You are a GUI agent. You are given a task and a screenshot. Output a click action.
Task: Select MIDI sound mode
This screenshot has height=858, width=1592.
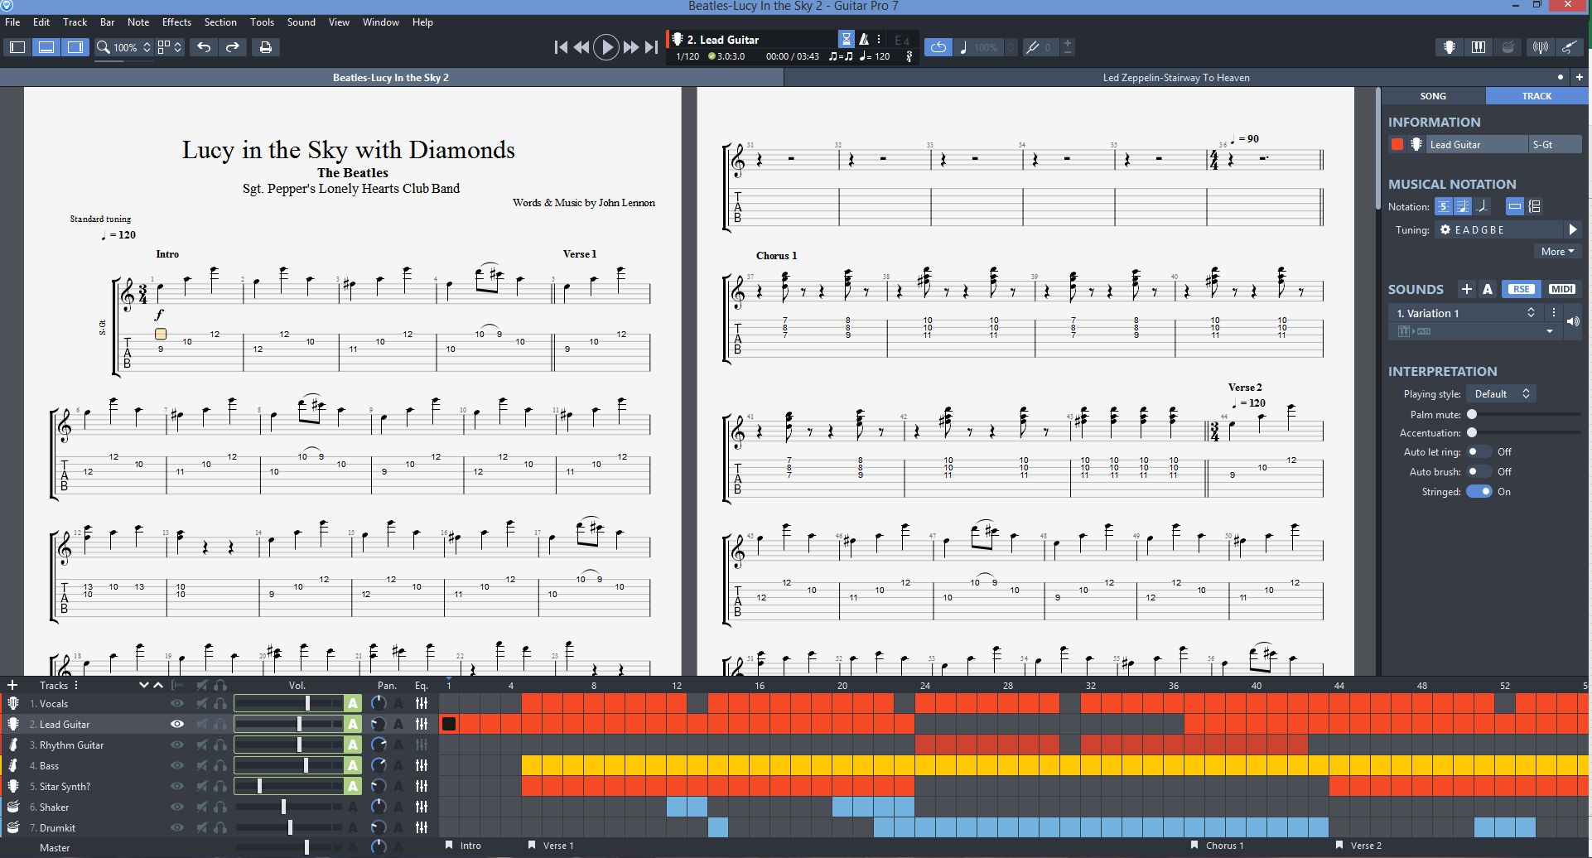1562,289
